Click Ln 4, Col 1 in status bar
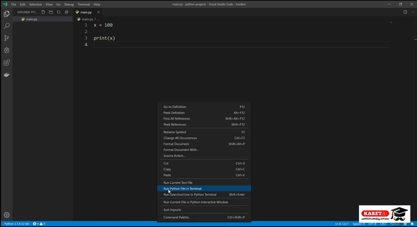 coord(342,224)
